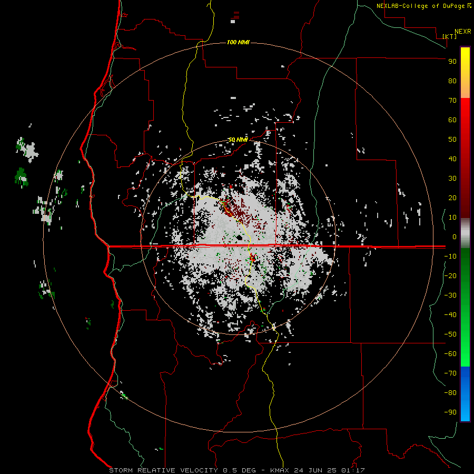Click the -20 scale value

450,276
